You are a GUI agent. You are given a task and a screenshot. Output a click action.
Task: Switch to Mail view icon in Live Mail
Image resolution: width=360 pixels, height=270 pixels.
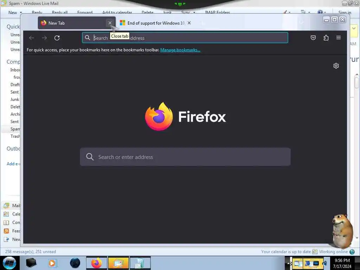(x=6, y=205)
